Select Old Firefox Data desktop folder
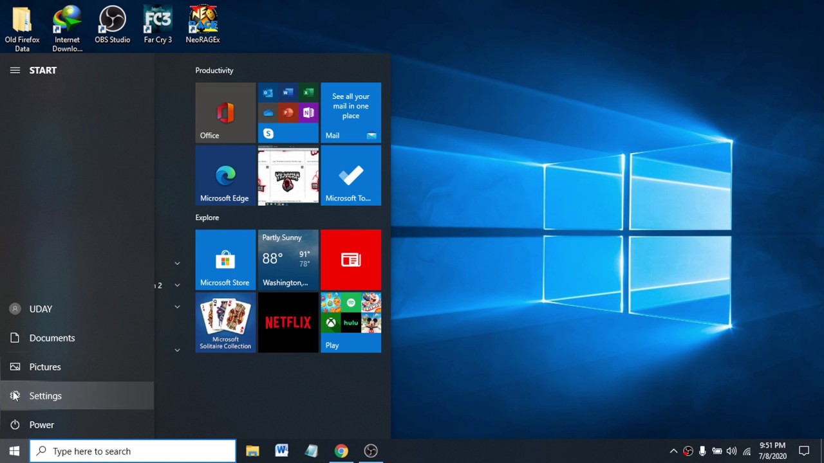This screenshot has width=824, height=463. [x=22, y=30]
